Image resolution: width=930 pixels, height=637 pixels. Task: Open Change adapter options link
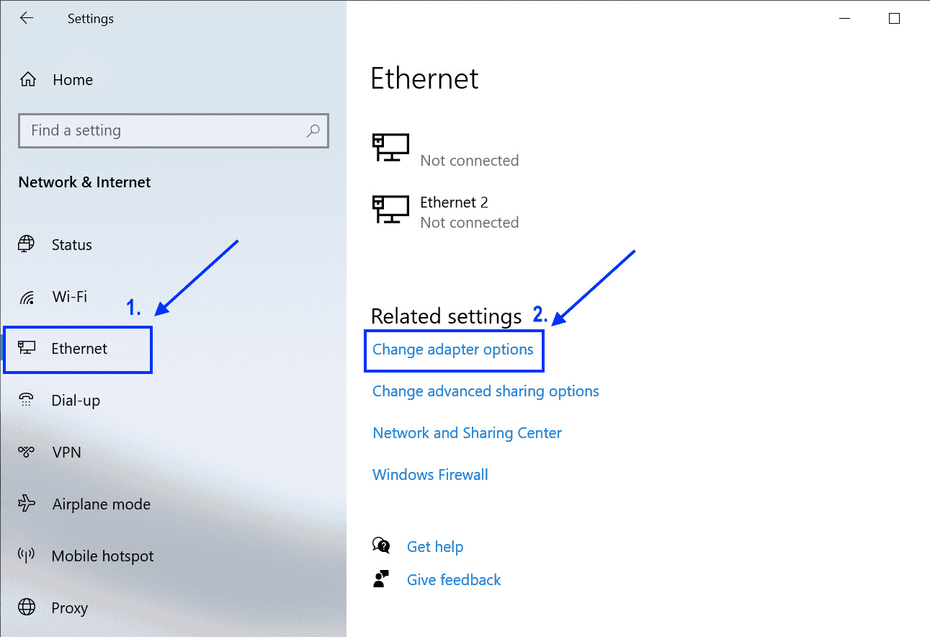(453, 349)
